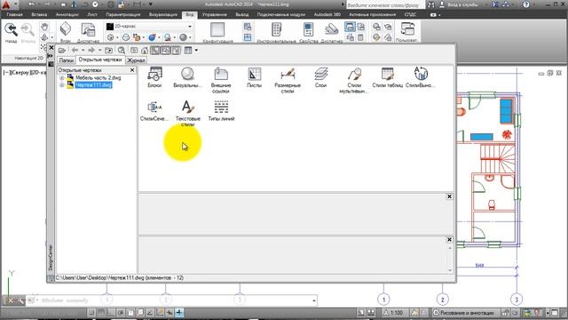Toggle DesignCenter description pane button

(176, 50)
